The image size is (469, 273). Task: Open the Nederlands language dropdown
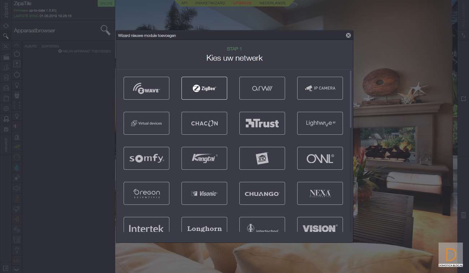pos(272,3)
